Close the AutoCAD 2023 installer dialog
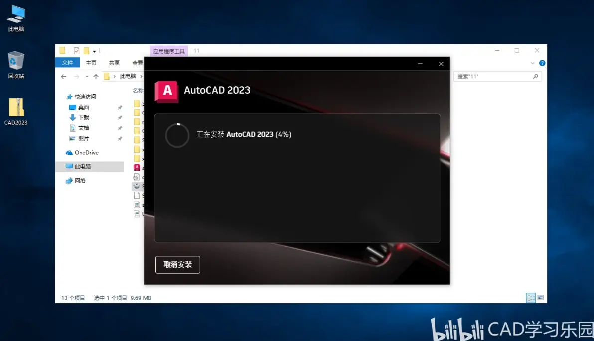This screenshot has height=341, width=594. (x=441, y=64)
